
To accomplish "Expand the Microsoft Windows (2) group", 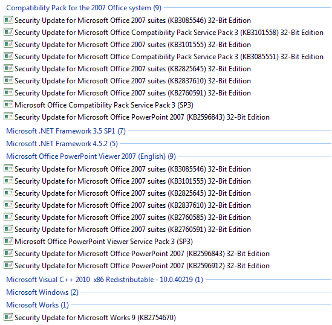I will [x=42, y=292].
